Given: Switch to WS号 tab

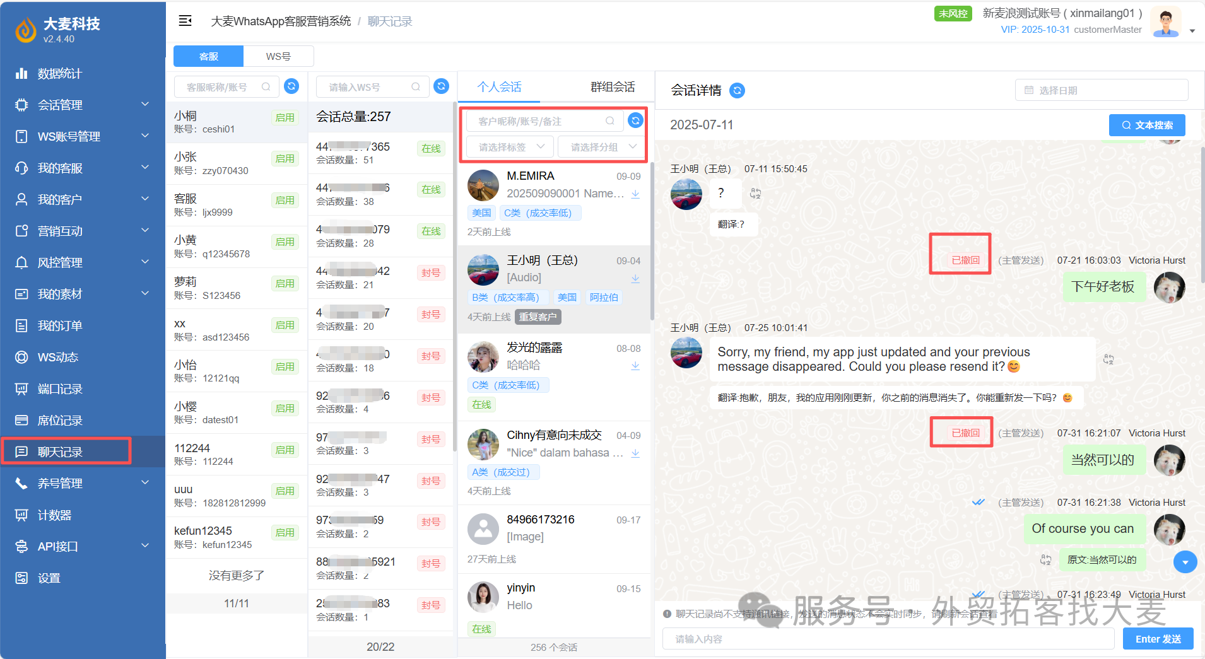Looking at the screenshot, I should (x=278, y=56).
